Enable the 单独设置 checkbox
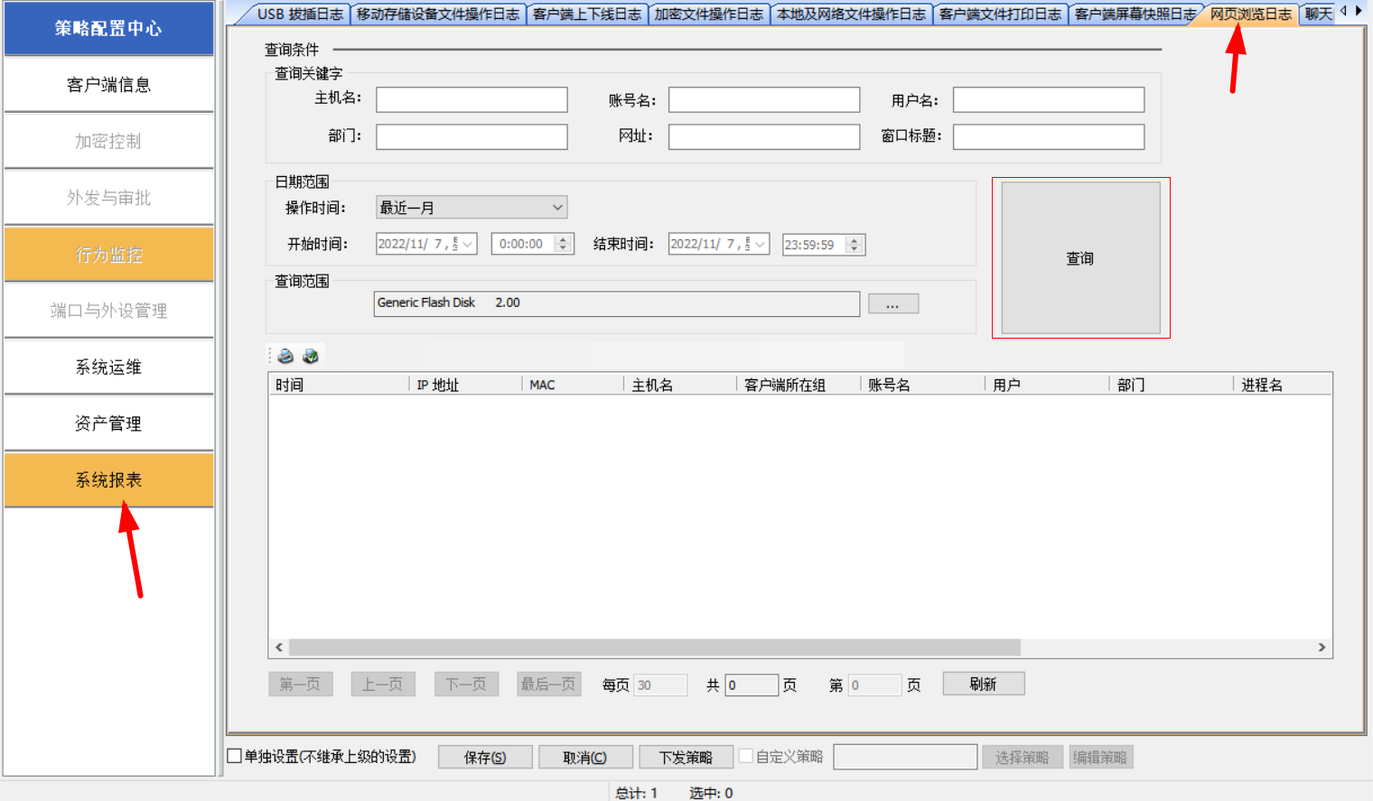Viewport: 1373px width, 801px height. point(235,757)
